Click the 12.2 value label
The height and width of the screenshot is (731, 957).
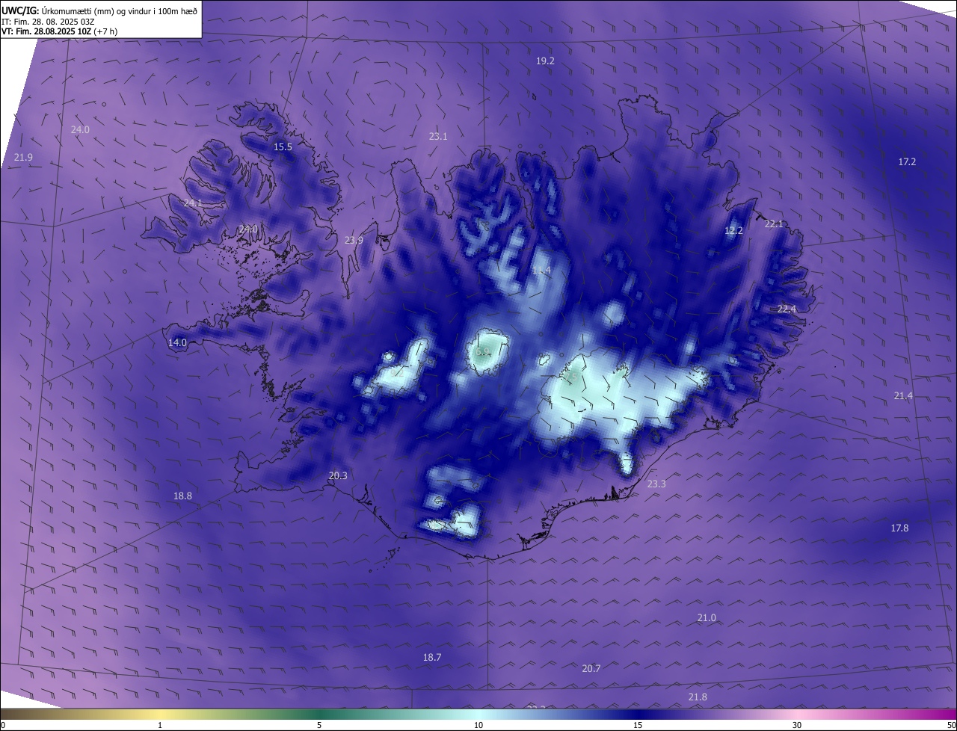(x=733, y=231)
